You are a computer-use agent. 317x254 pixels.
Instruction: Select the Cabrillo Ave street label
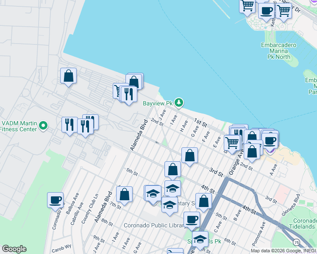coord(77,214)
